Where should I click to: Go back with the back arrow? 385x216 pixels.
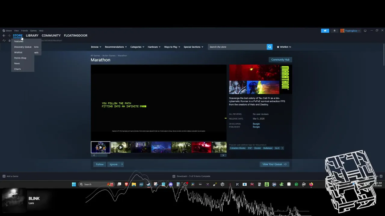4,35
